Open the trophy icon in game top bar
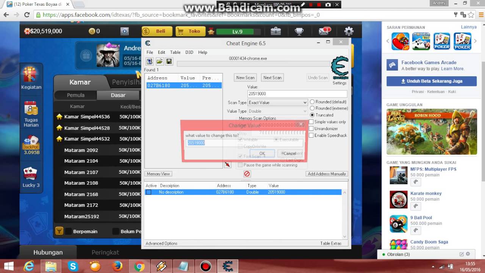The width and height of the screenshot is (485, 273). (299, 31)
